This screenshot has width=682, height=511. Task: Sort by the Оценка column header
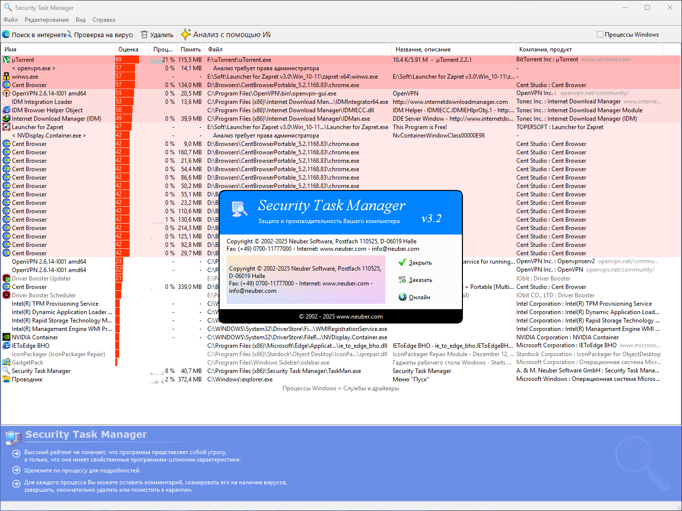pos(132,49)
